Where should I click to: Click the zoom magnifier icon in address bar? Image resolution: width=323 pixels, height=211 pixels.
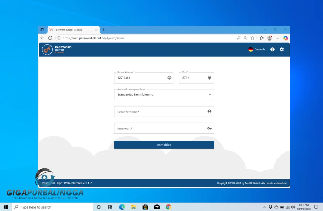coord(245,38)
